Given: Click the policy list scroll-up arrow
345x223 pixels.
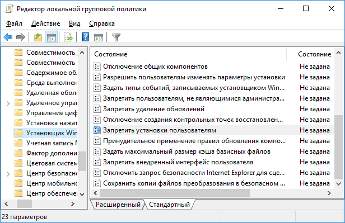Looking at the screenshot, I should point(338,53).
